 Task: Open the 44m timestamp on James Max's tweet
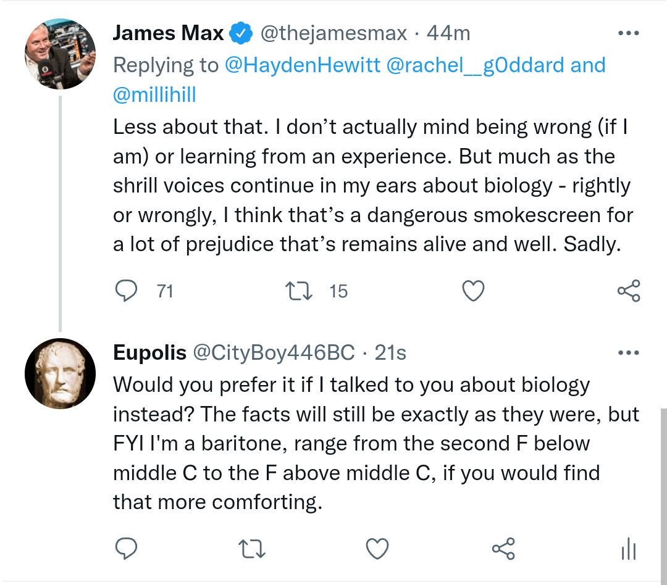(x=450, y=34)
